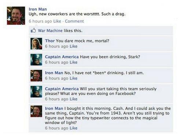Viewport: 181px width, 136px height.
Task: Open Iron Man's name link on main post
Action: (x=38, y=9)
